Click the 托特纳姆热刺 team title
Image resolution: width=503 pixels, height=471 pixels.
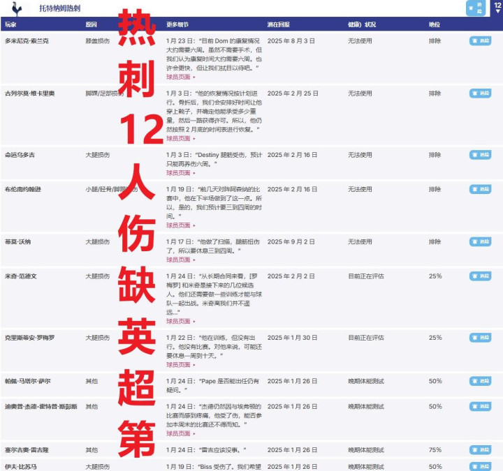tap(59, 8)
